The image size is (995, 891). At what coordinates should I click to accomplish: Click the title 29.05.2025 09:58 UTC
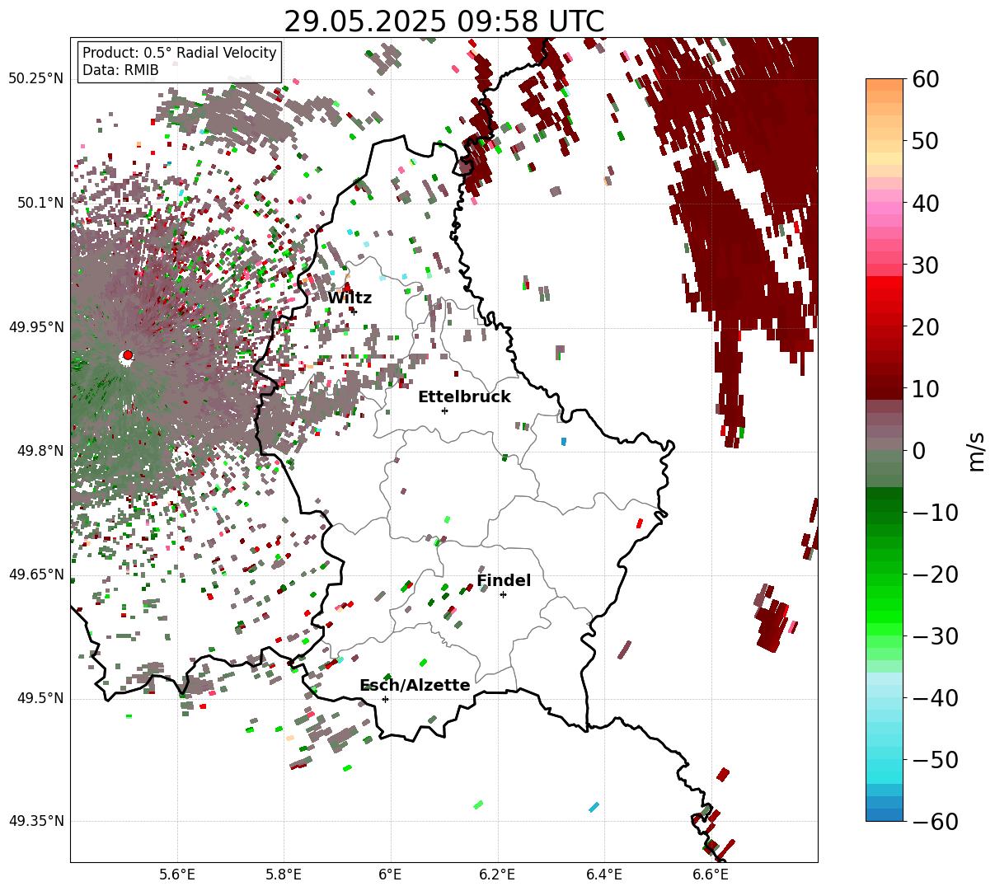(444, 21)
